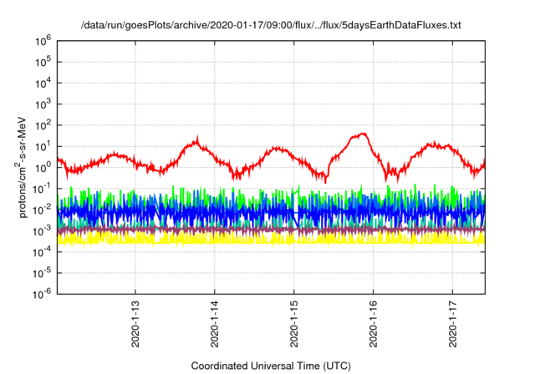Click the 10^-6 y-axis tick label
Screen dimensions: 535x374
point(42,294)
